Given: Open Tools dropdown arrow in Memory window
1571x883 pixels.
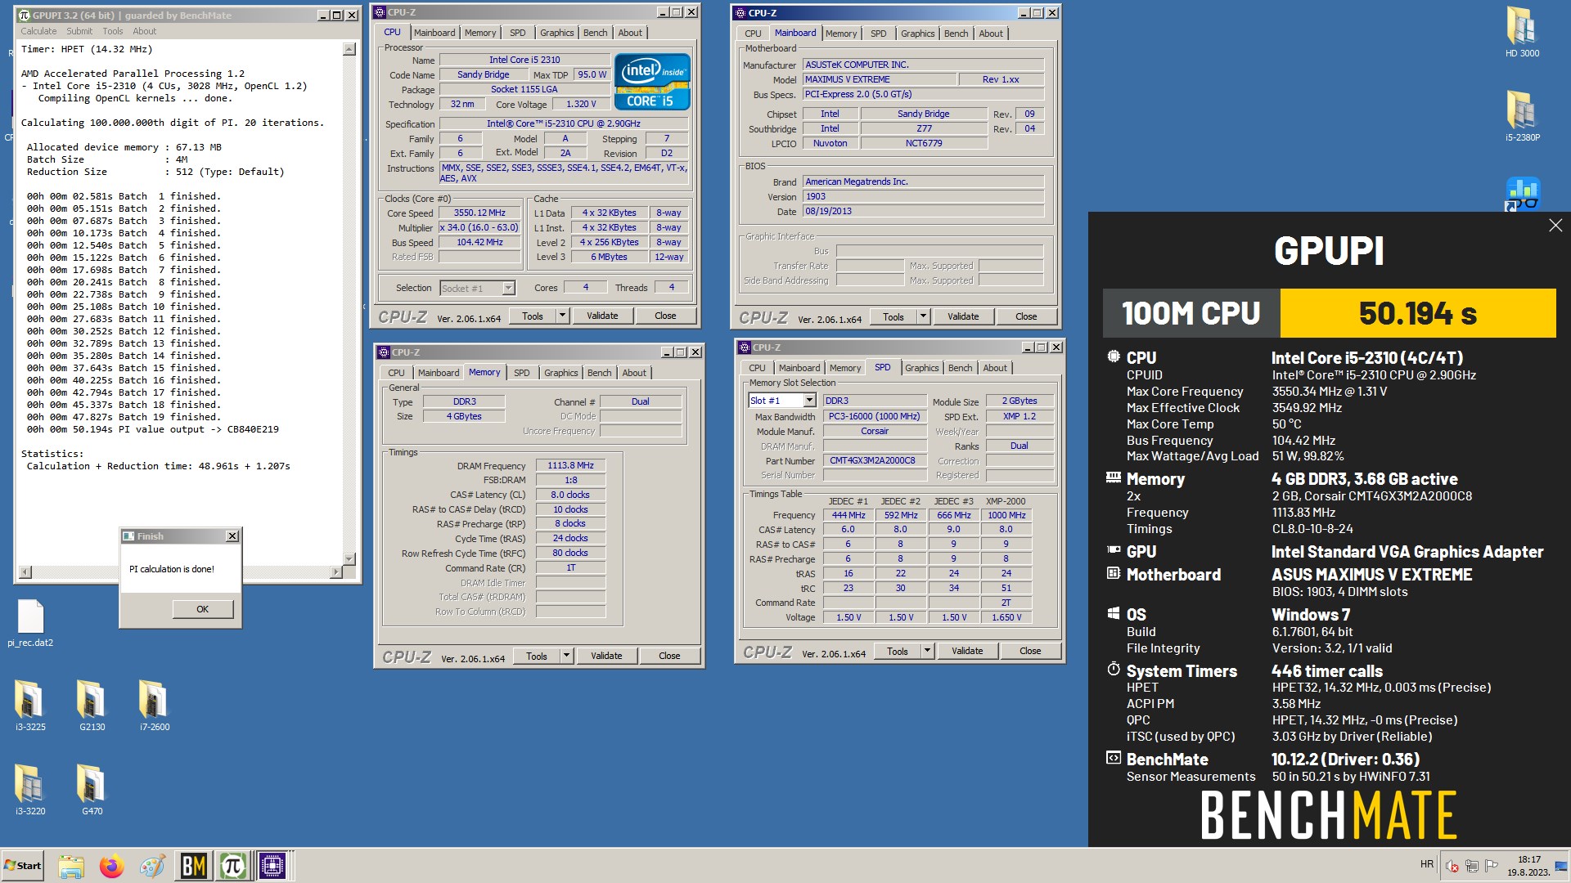Looking at the screenshot, I should pos(566,656).
